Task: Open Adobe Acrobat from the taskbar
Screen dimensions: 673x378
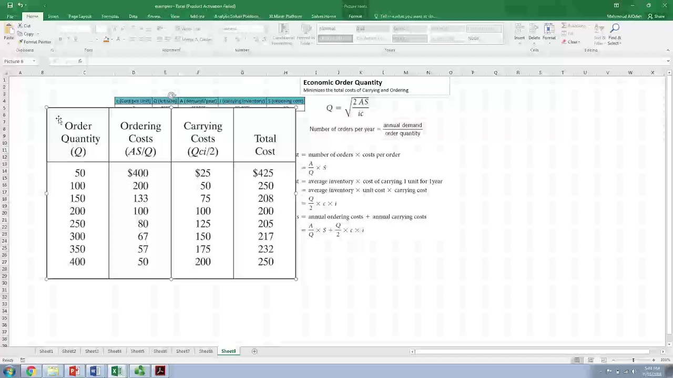Action: tap(160, 372)
